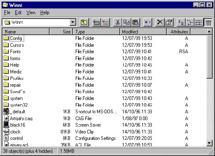Sort by the Modified column header

[143, 32]
